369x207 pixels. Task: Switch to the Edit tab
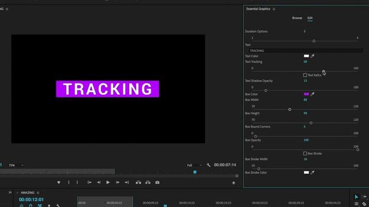click(x=310, y=18)
